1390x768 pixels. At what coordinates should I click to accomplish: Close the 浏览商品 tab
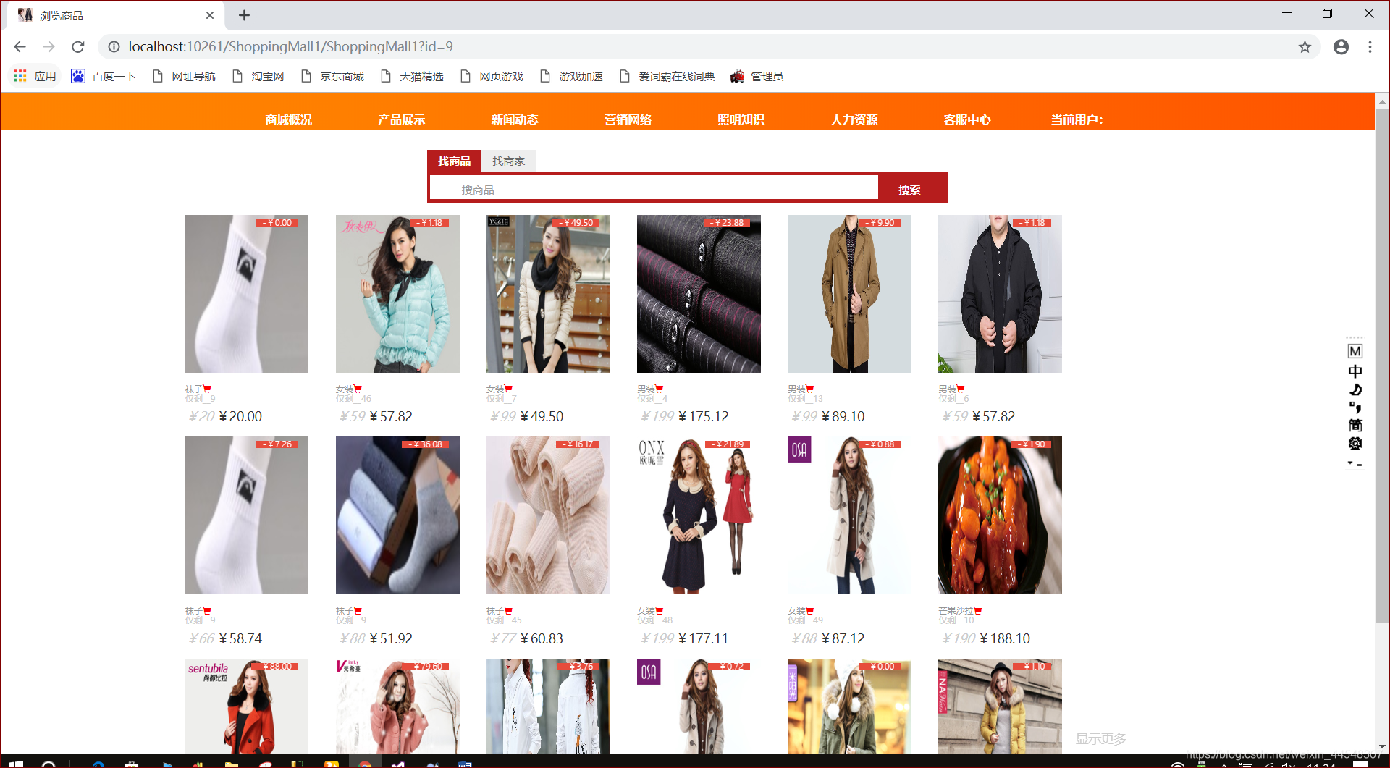click(210, 15)
